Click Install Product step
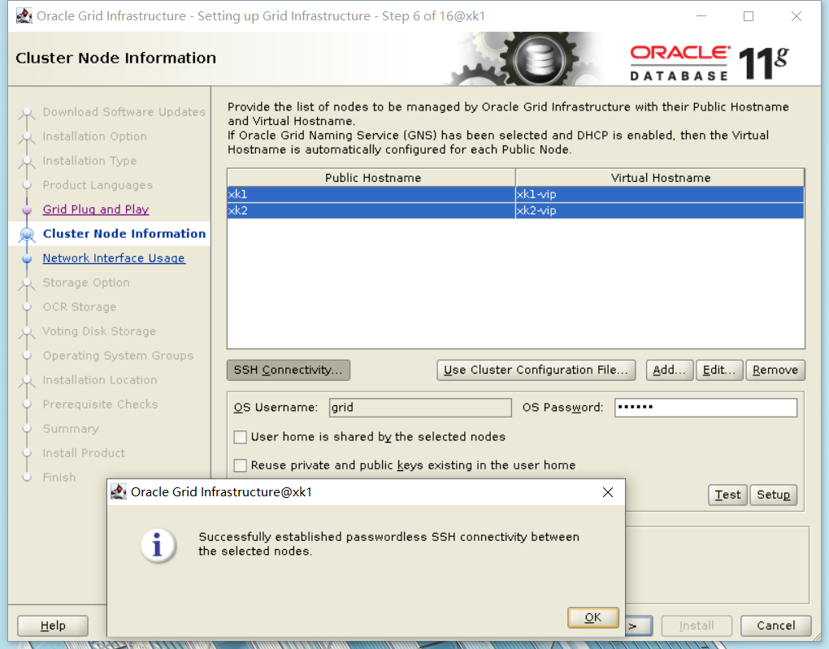The image size is (829, 649). [84, 453]
